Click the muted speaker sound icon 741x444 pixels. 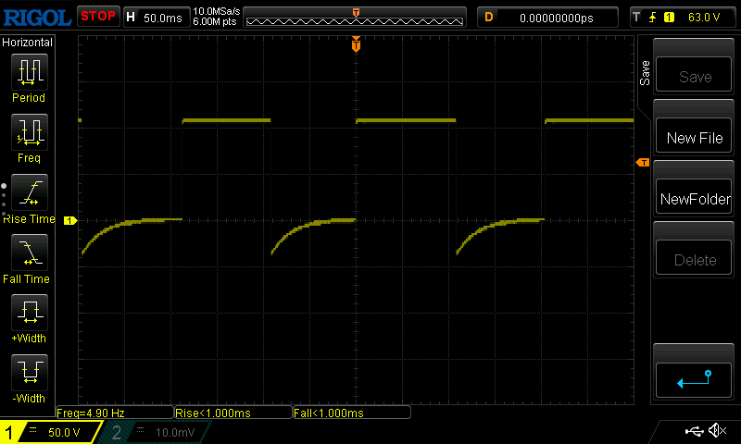coord(717,430)
